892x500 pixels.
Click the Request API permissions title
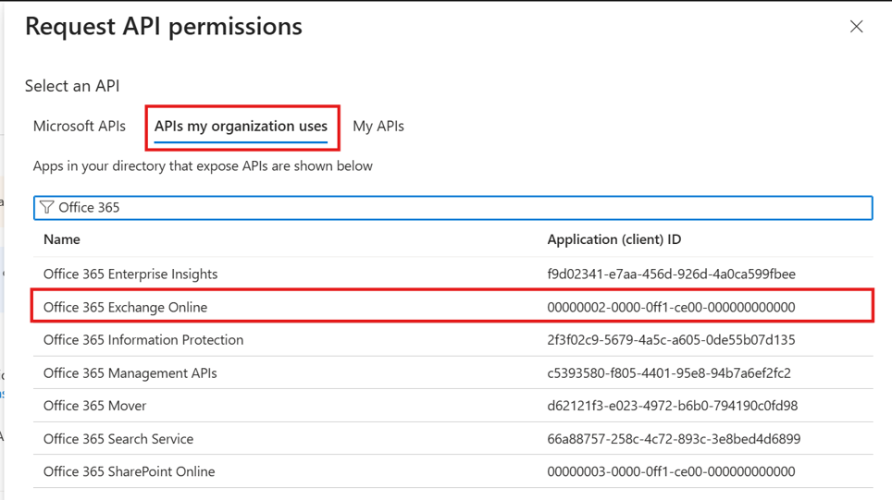[x=164, y=27]
